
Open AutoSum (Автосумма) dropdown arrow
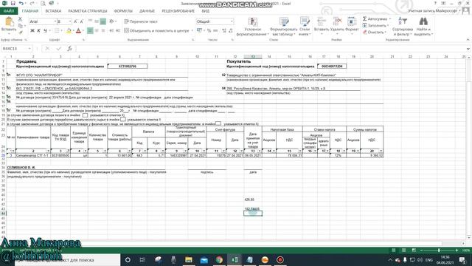(x=389, y=19)
